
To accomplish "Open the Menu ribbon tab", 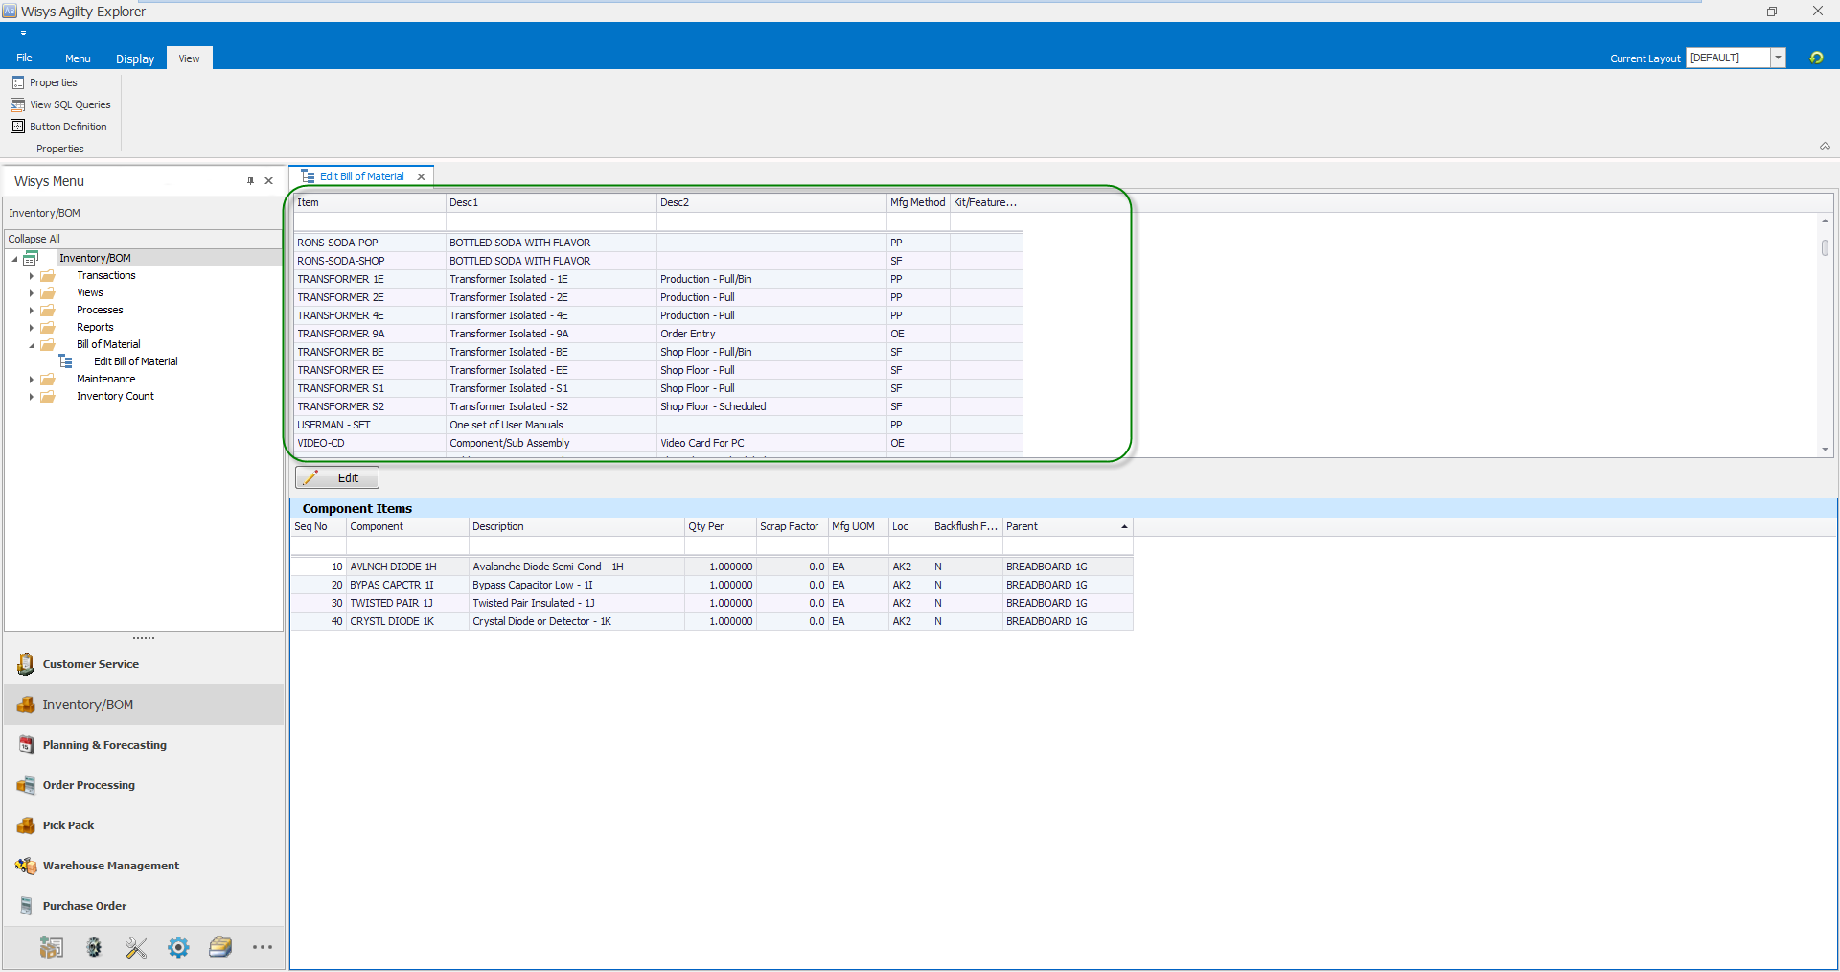I will (x=78, y=58).
